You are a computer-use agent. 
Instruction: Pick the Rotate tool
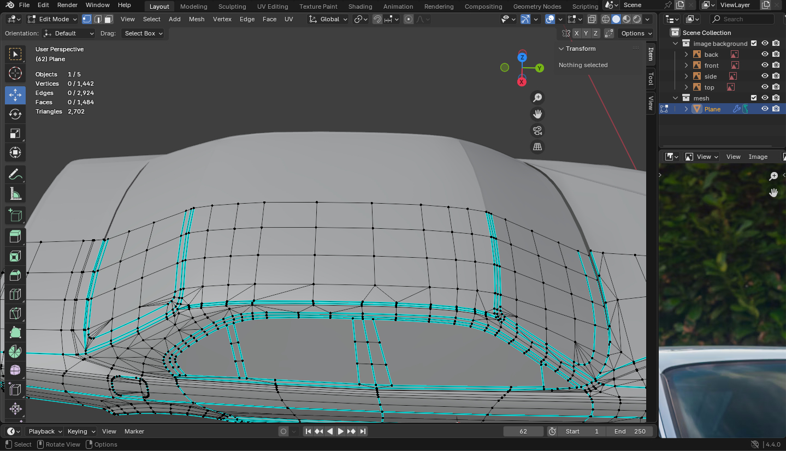click(15, 114)
